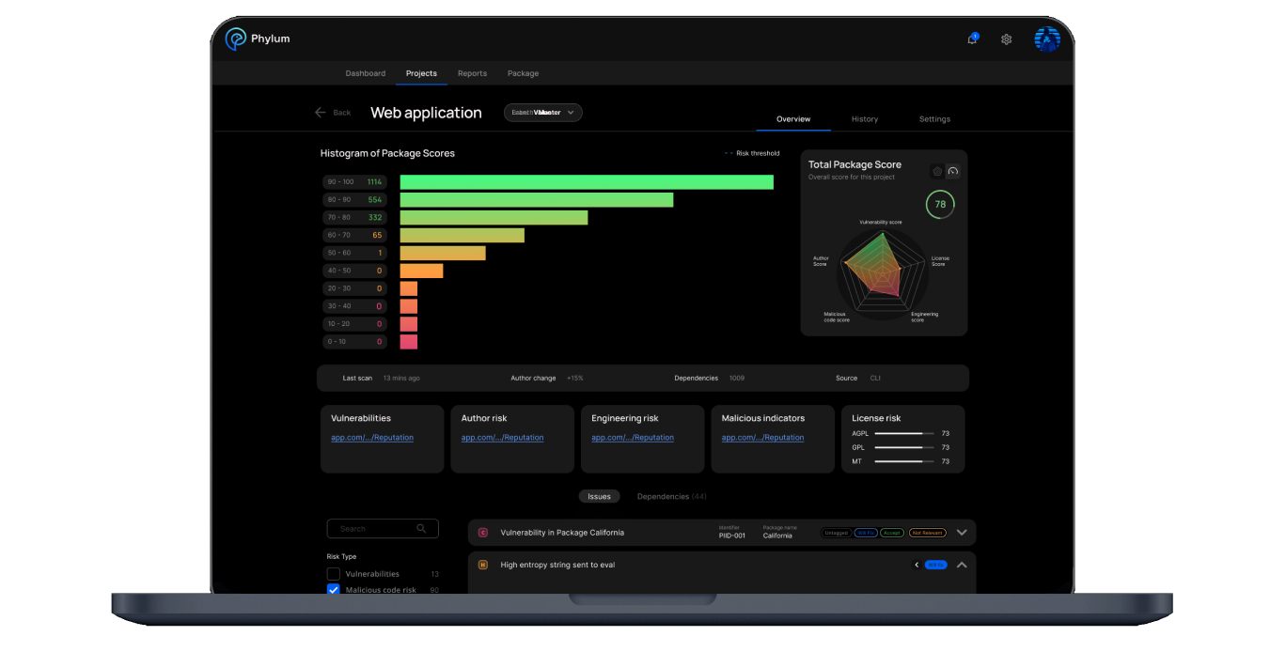Open the Vulnerabilities reputation link
This screenshot has height=652, width=1286.
[372, 438]
